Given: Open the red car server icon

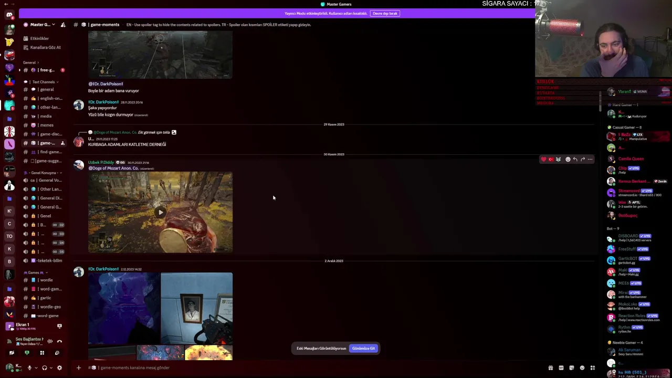Looking at the screenshot, I should [9, 55].
